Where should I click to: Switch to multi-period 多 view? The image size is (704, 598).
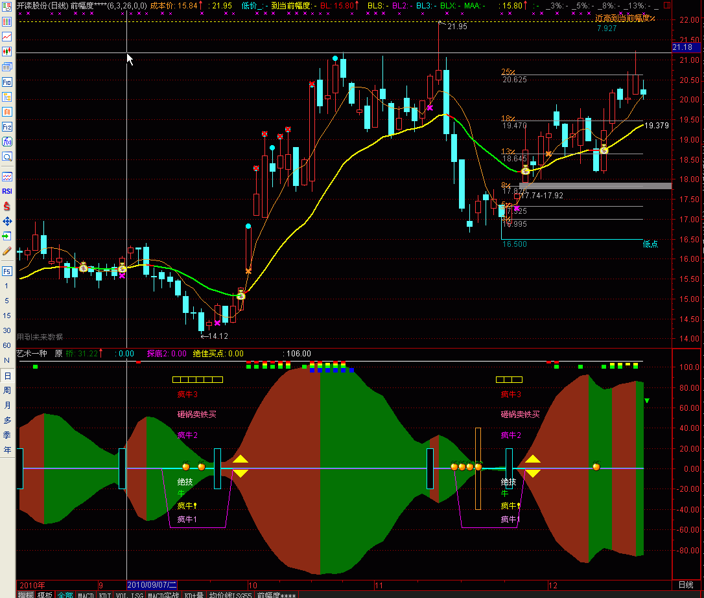click(7, 420)
